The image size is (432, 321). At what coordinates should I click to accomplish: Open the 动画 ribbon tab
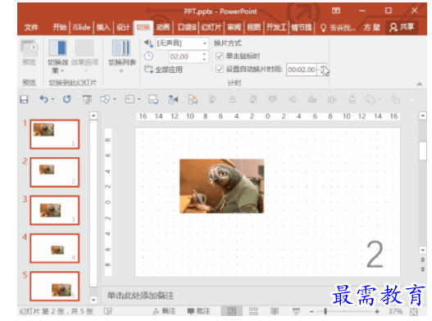(163, 27)
